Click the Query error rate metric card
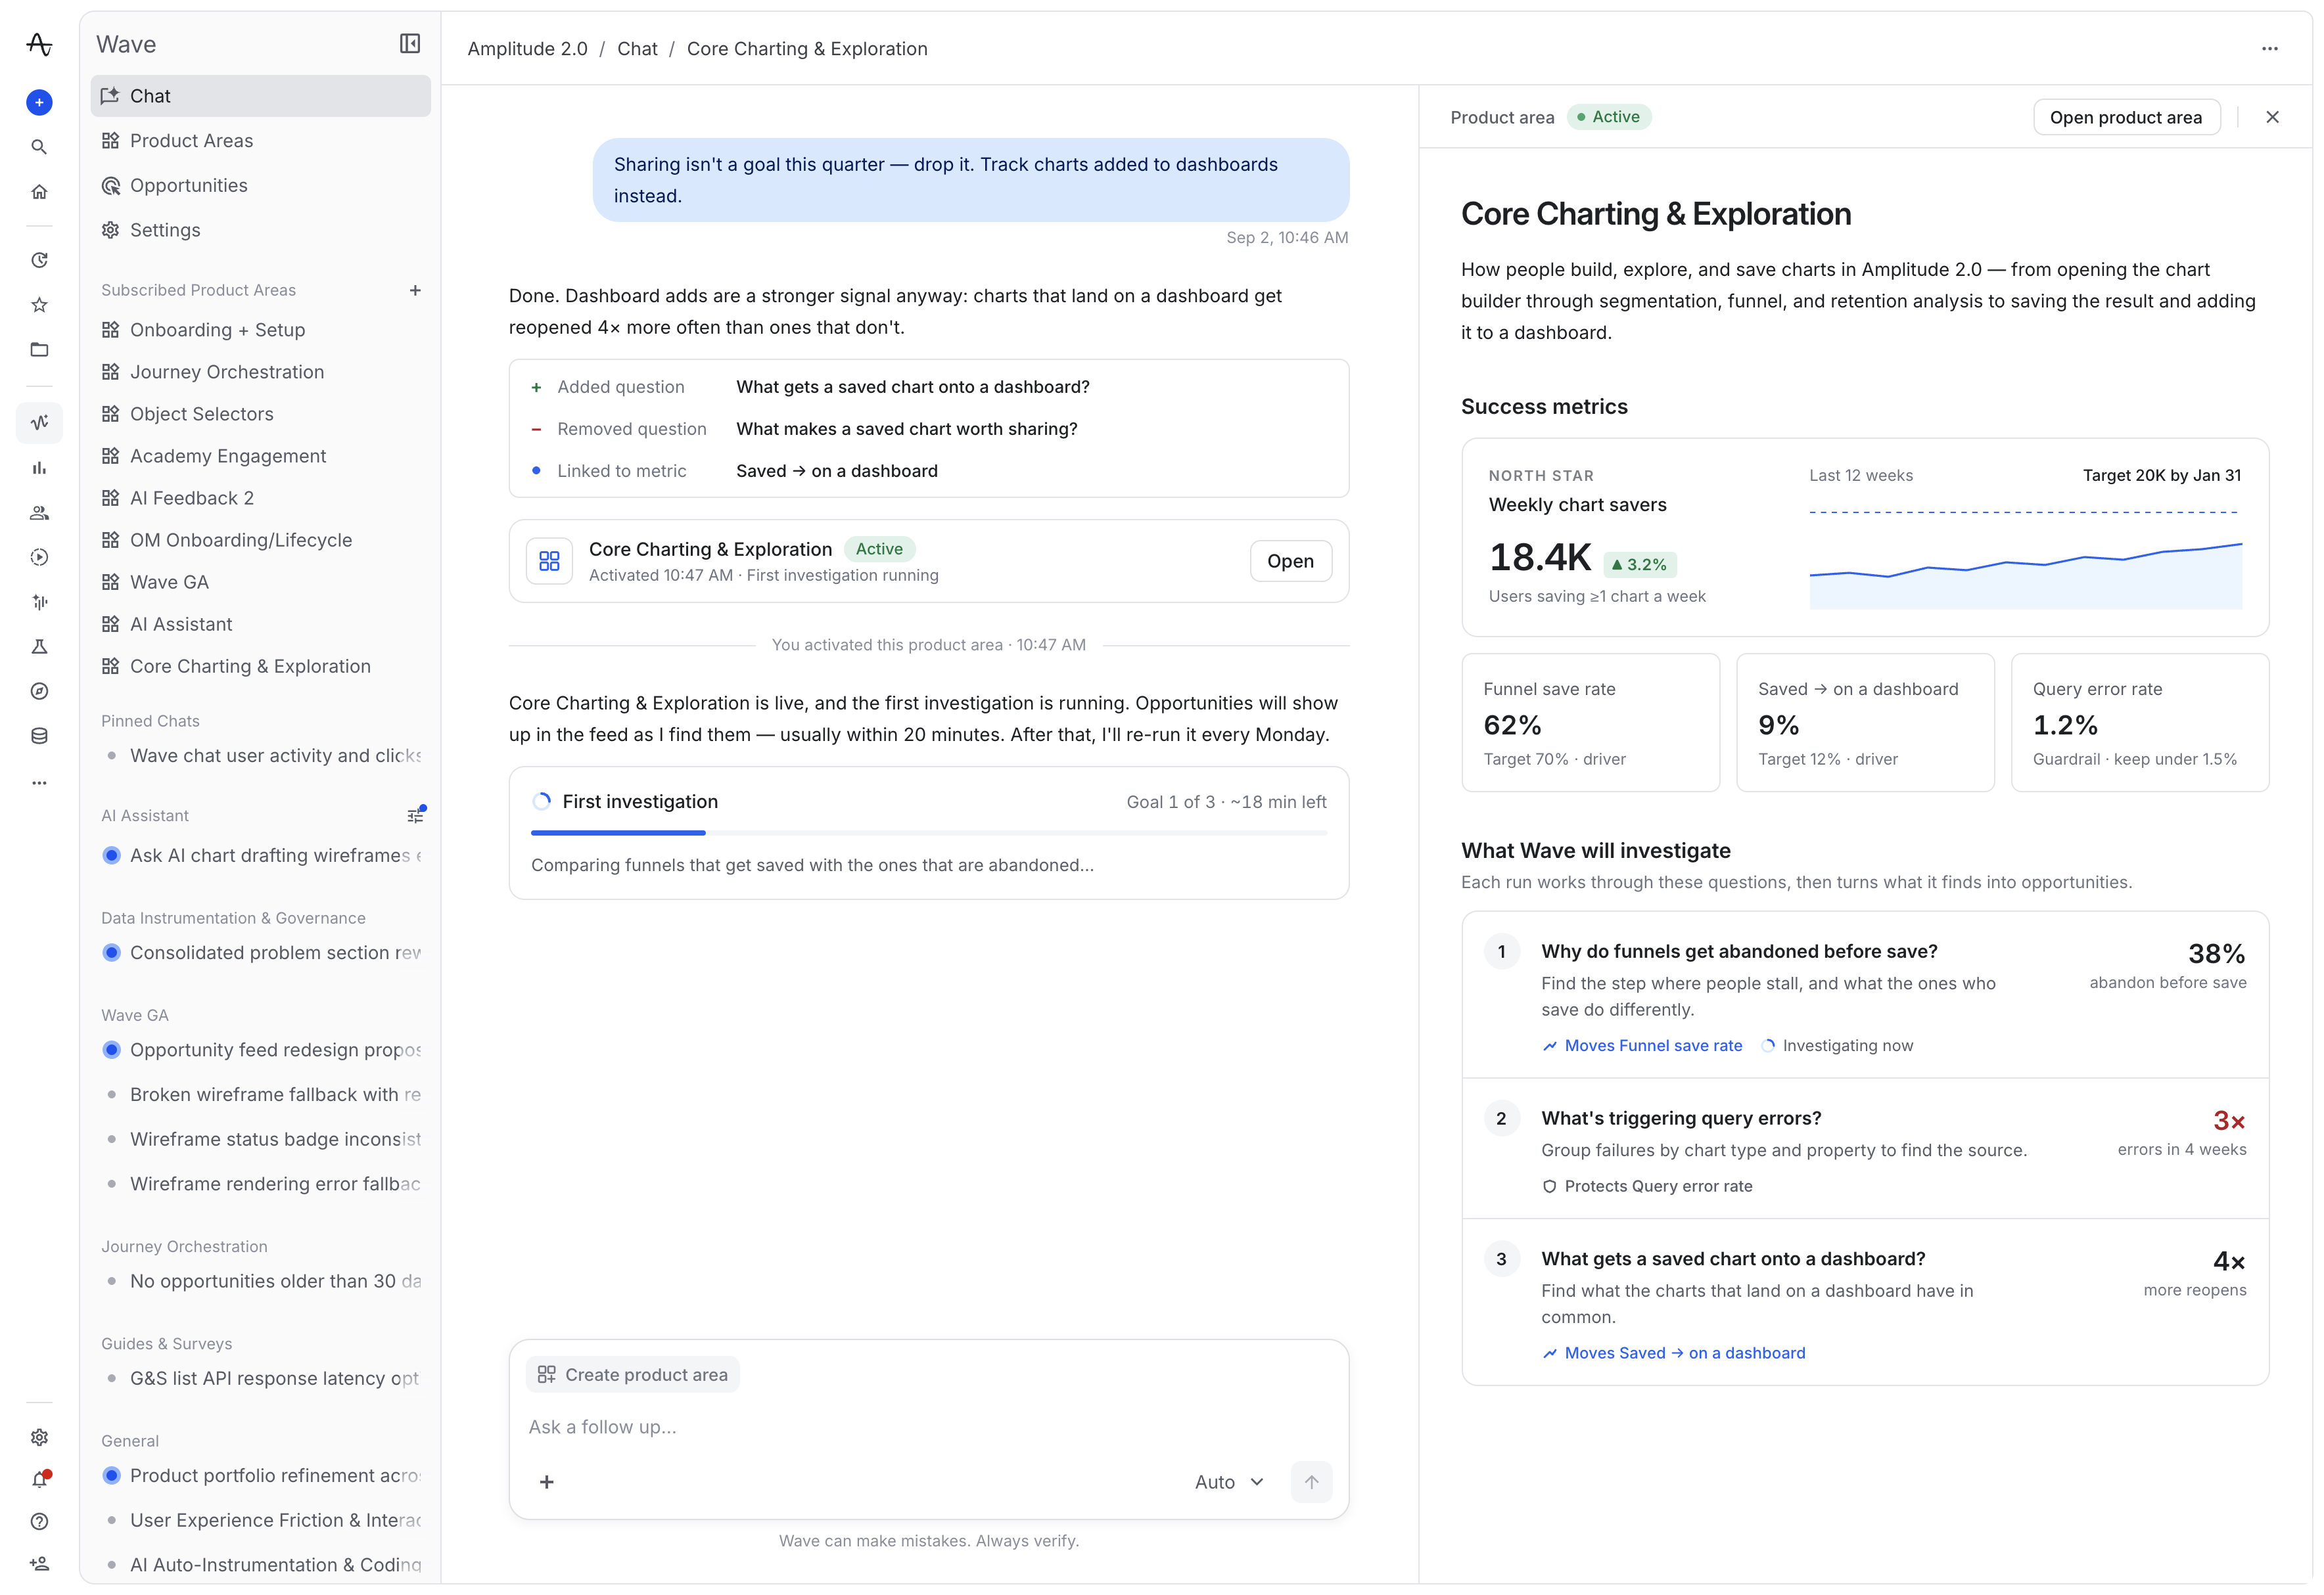The image size is (2324, 1595). [x=2140, y=723]
